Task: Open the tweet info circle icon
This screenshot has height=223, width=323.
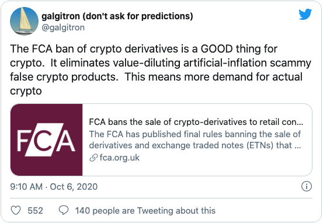Action: click(307, 186)
